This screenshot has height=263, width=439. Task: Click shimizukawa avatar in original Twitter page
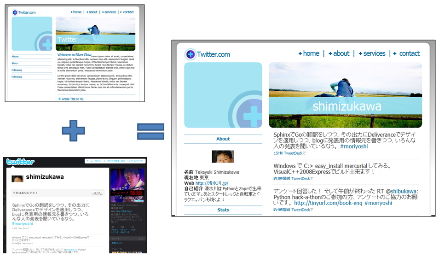pos(17,179)
